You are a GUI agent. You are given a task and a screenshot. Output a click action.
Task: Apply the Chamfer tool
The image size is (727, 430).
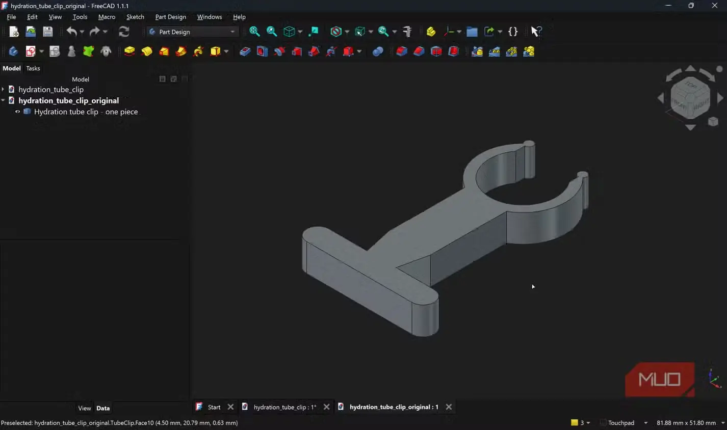click(x=419, y=51)
